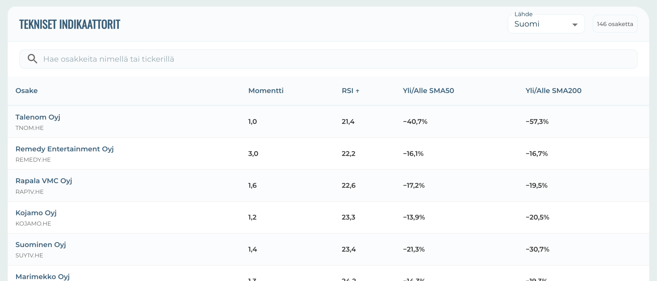Open the Marimekko Oyj stock link
The width and height of the screenshot is (657, 281).
coord(43,277)
